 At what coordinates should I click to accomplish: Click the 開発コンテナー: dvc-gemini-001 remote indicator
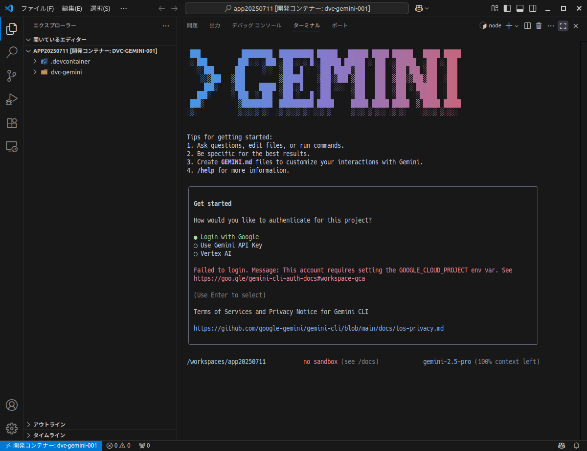point(51,446)
